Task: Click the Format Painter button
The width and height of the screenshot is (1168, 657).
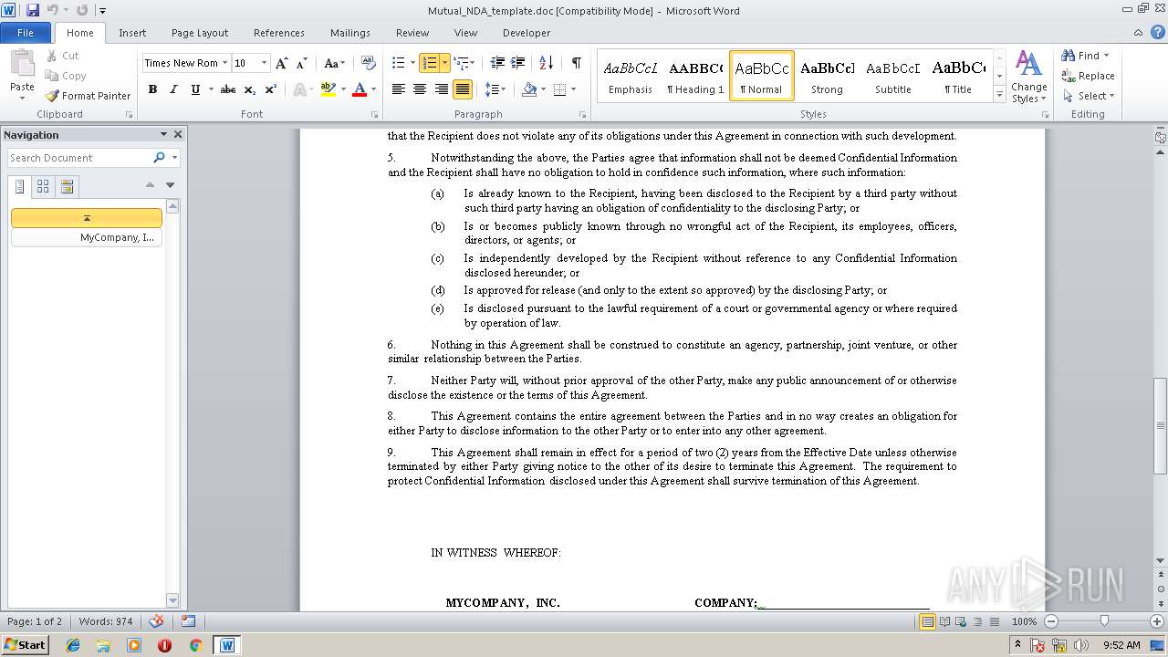Action: (88, 96)
